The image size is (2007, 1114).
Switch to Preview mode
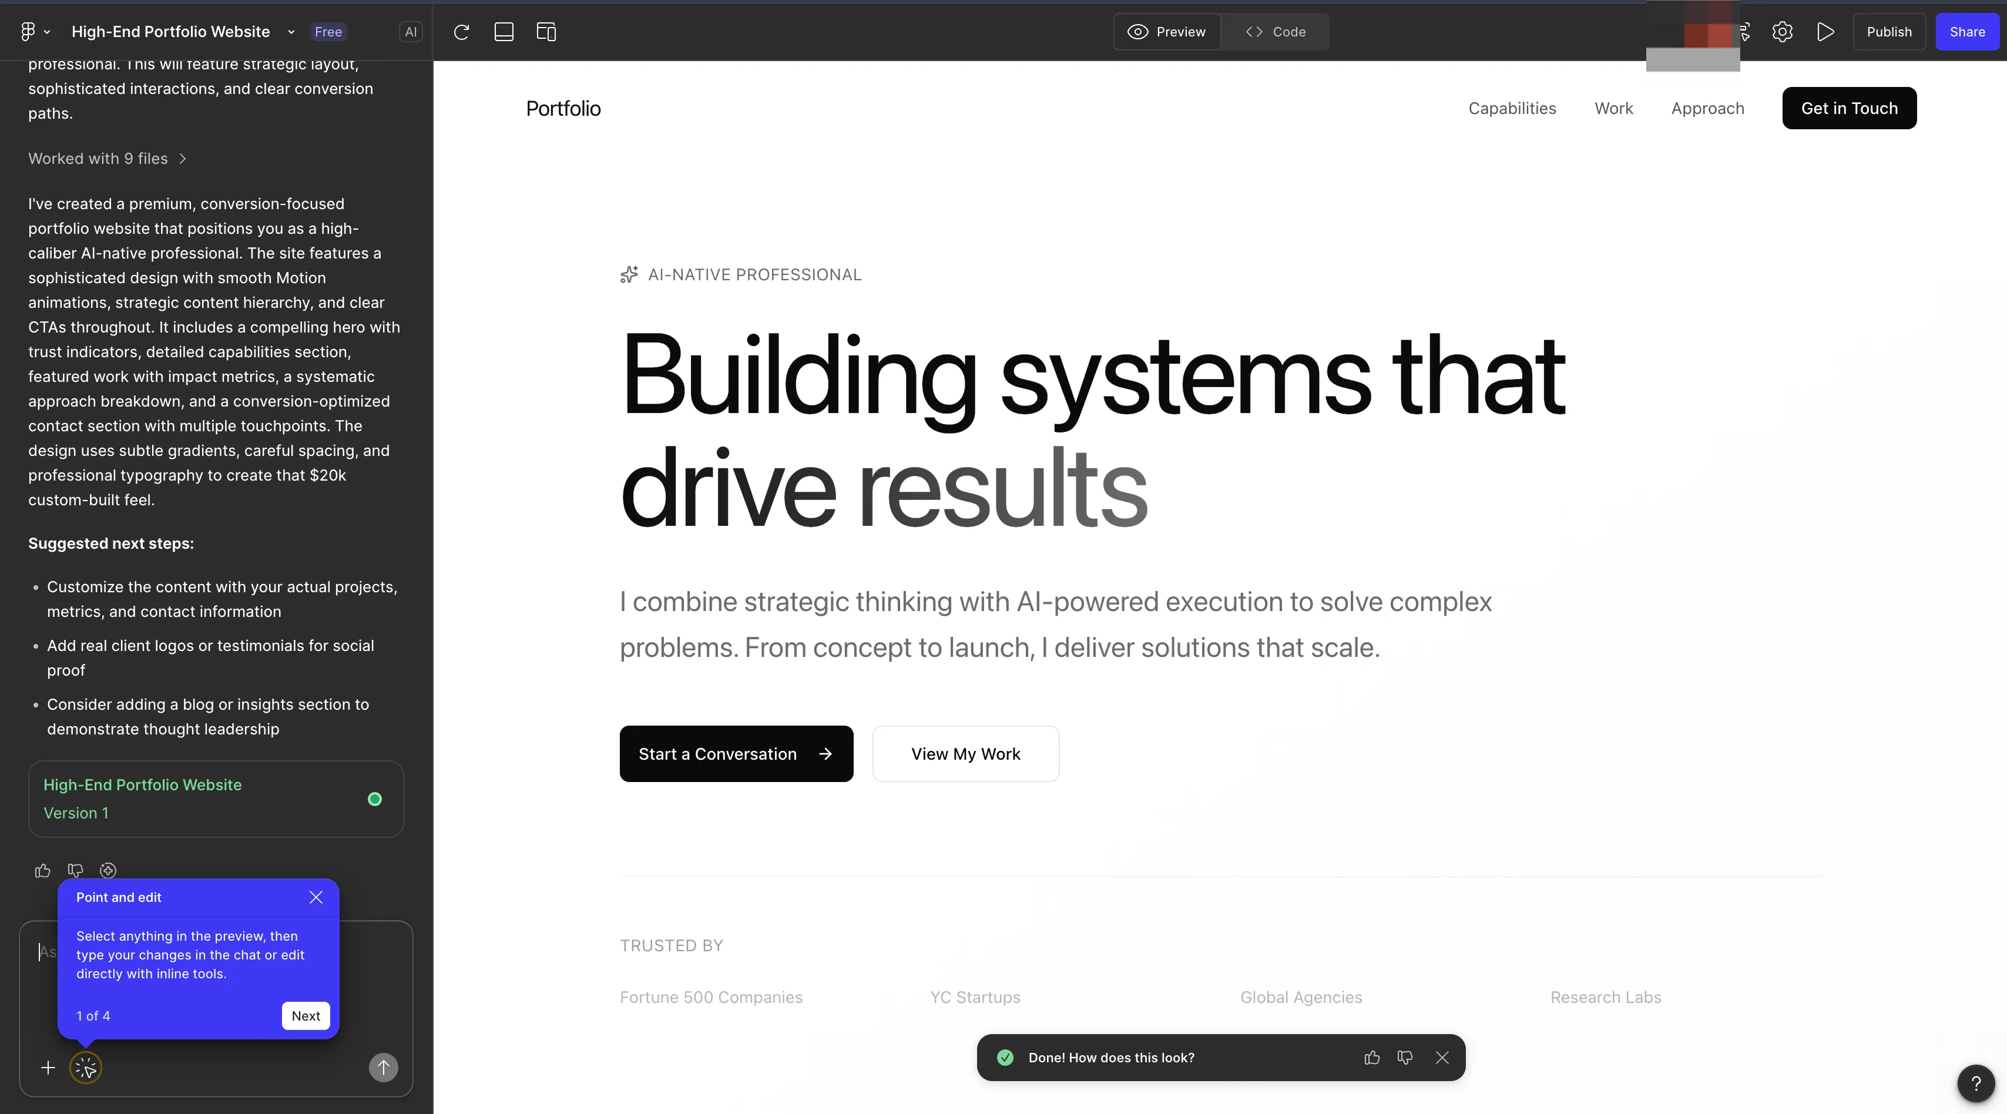pyautogui.click(x=1167, y=32)
